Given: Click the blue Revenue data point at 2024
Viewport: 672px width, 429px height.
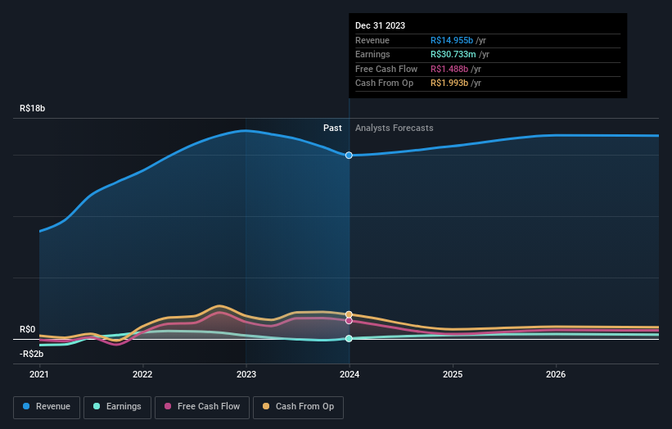Looking at the screenshot, I should (349, 155).
